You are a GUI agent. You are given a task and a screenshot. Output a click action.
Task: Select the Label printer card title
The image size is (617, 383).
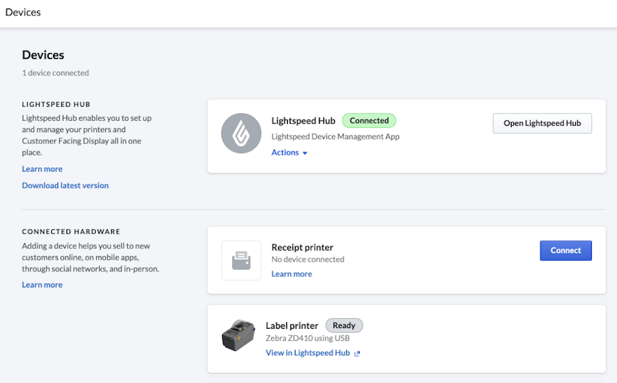[x=292, y=326]
